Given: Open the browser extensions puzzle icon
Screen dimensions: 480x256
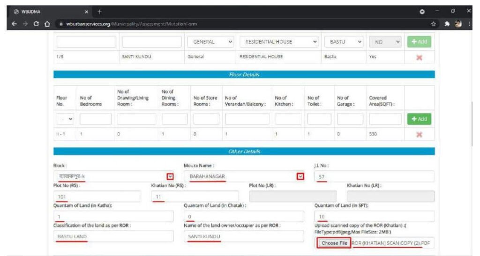Looking at the screenshot, I should 447,24.
